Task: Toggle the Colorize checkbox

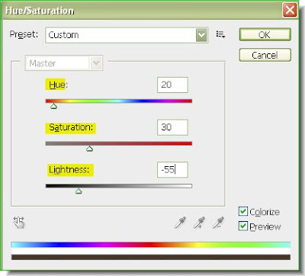Action: [x=243, y=211]
